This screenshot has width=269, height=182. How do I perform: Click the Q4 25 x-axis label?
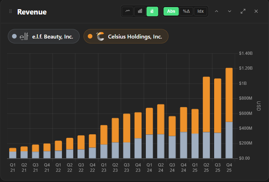click(x=229, y=168)
